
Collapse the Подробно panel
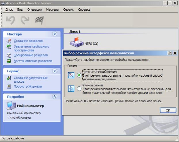55,96
